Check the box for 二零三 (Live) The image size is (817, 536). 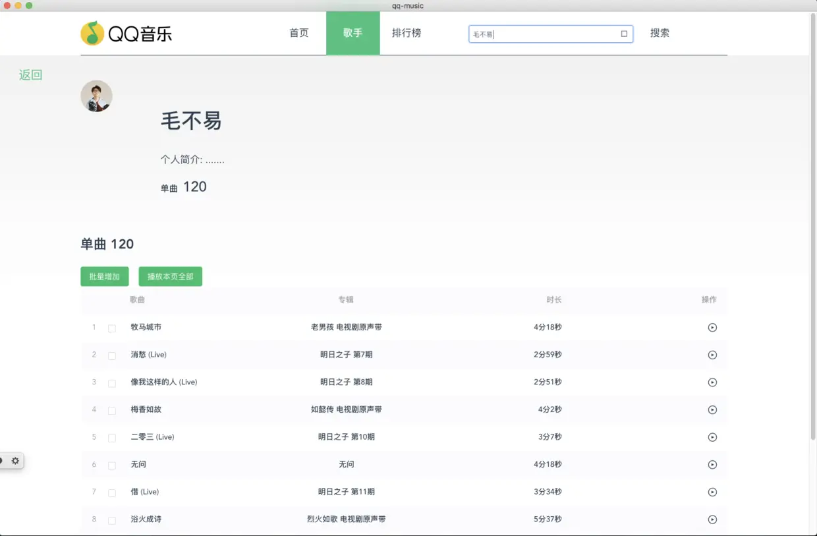pos(112,438)
